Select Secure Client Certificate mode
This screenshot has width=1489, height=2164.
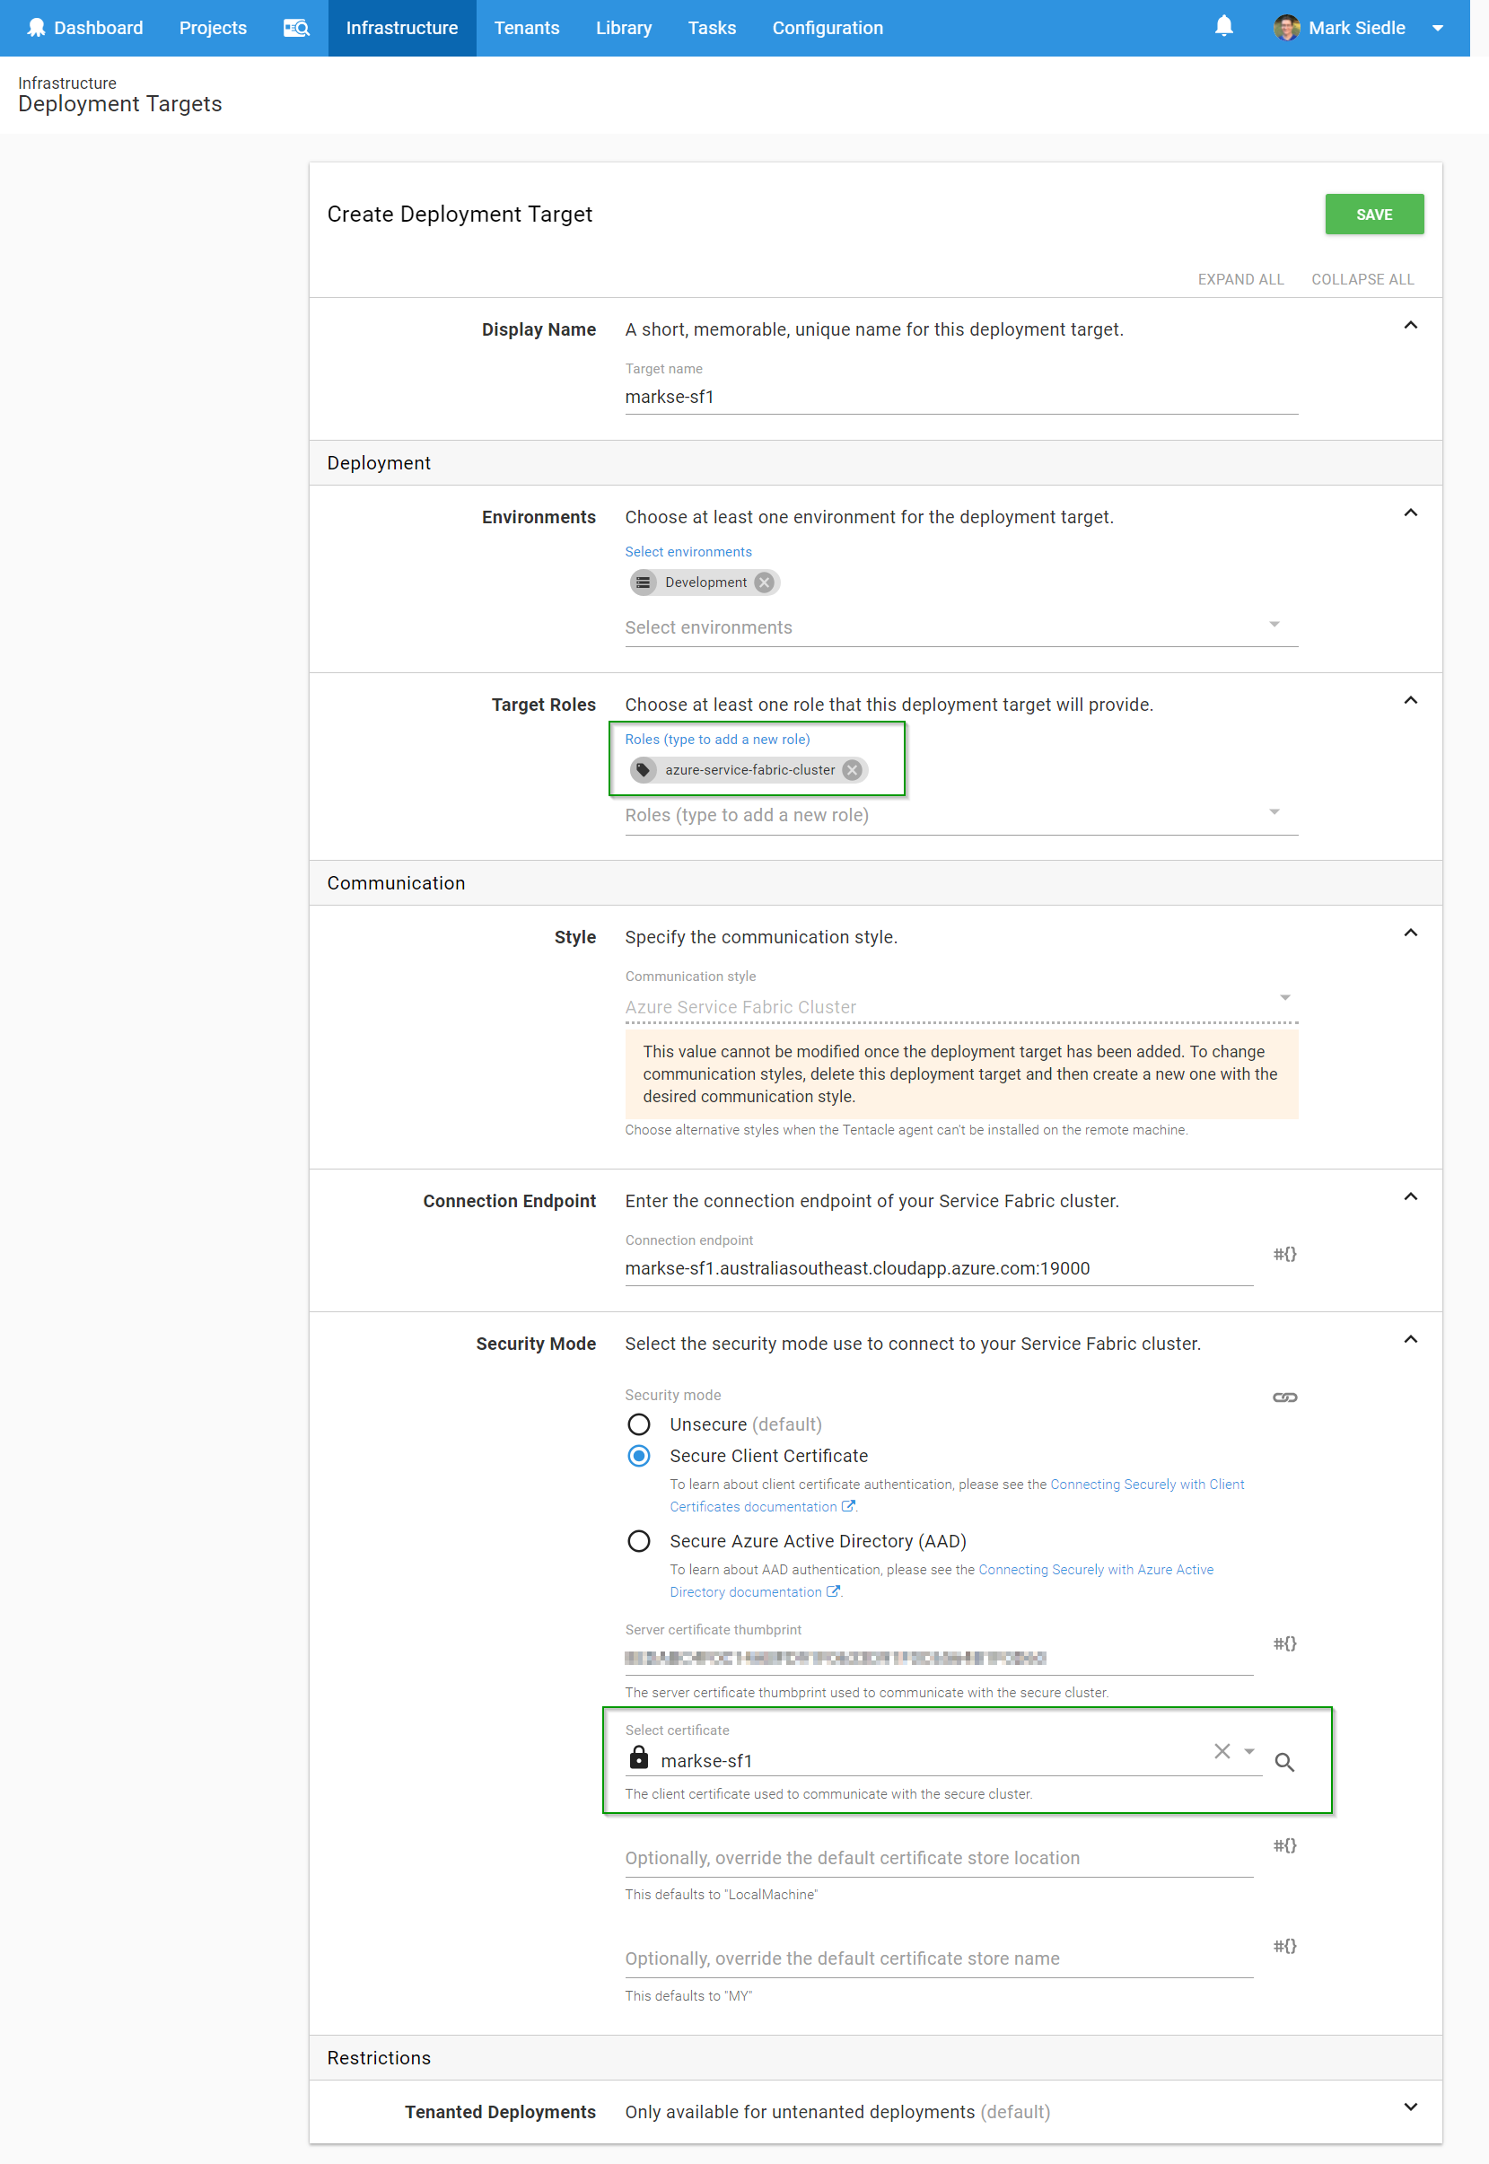tap(639, 1455)
